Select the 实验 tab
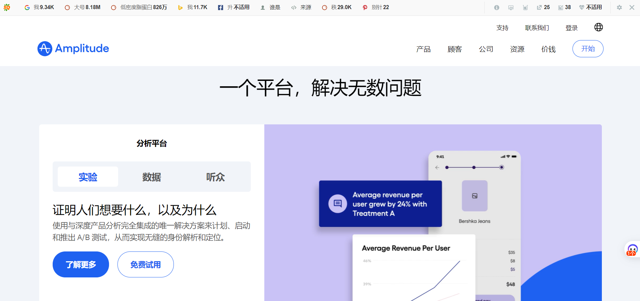Image resolution: width=640 pixels, height=301 pixels. click(x=88, y=177)
